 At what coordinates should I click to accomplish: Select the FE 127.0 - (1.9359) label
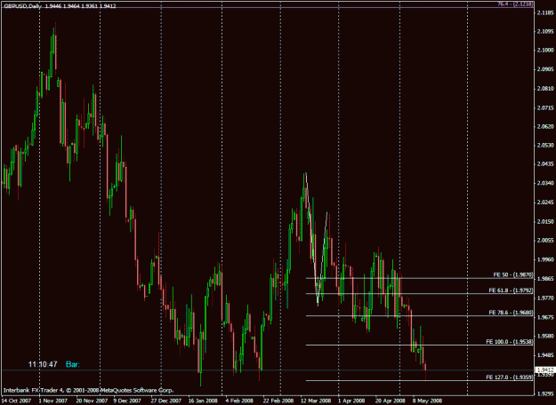pos(509,377)
